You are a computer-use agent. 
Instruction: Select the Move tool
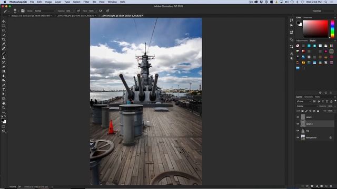4,21
